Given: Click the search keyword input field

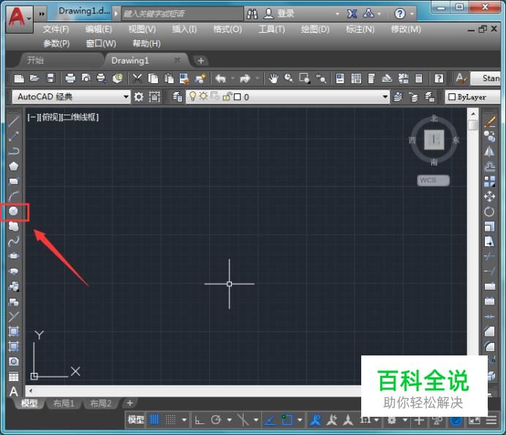Looking at the screenshot, I should 183,14.
